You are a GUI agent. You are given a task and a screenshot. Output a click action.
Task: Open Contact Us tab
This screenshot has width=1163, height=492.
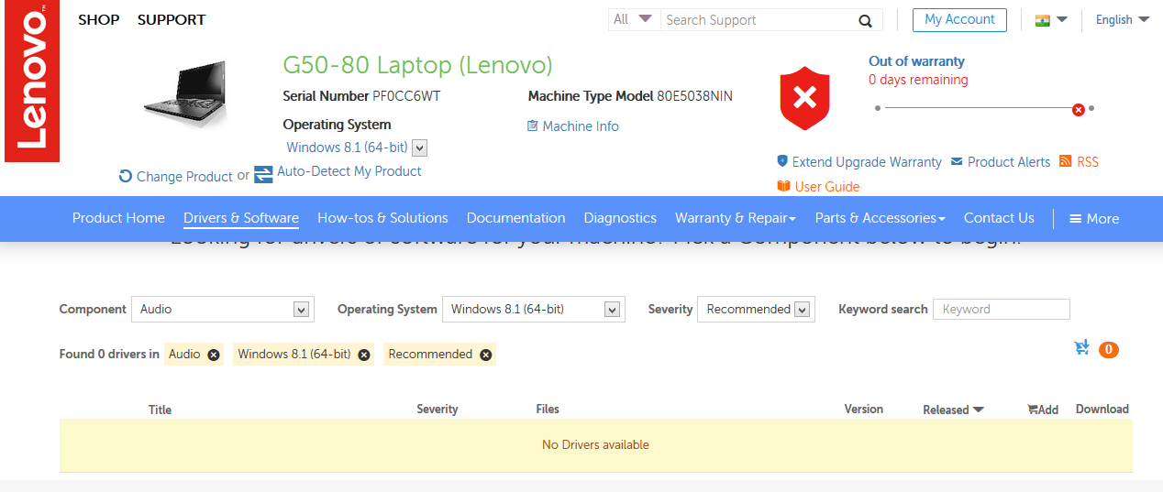click(999, 218)
